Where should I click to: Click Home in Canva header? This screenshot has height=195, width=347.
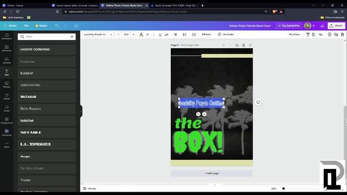pos(10,25)
